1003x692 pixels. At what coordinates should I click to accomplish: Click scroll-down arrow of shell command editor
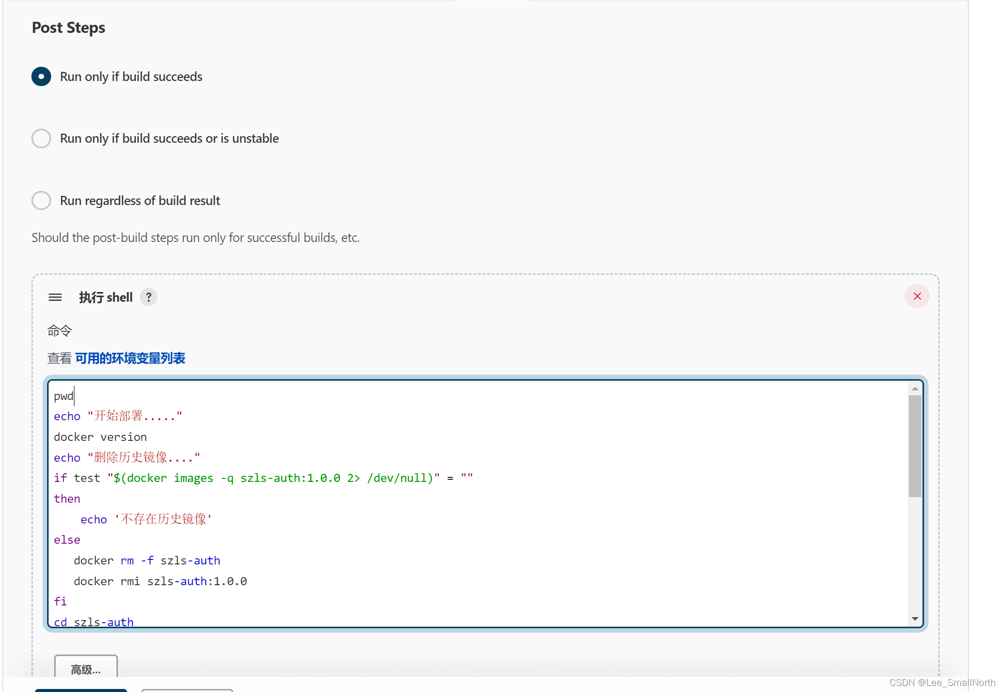915,619
